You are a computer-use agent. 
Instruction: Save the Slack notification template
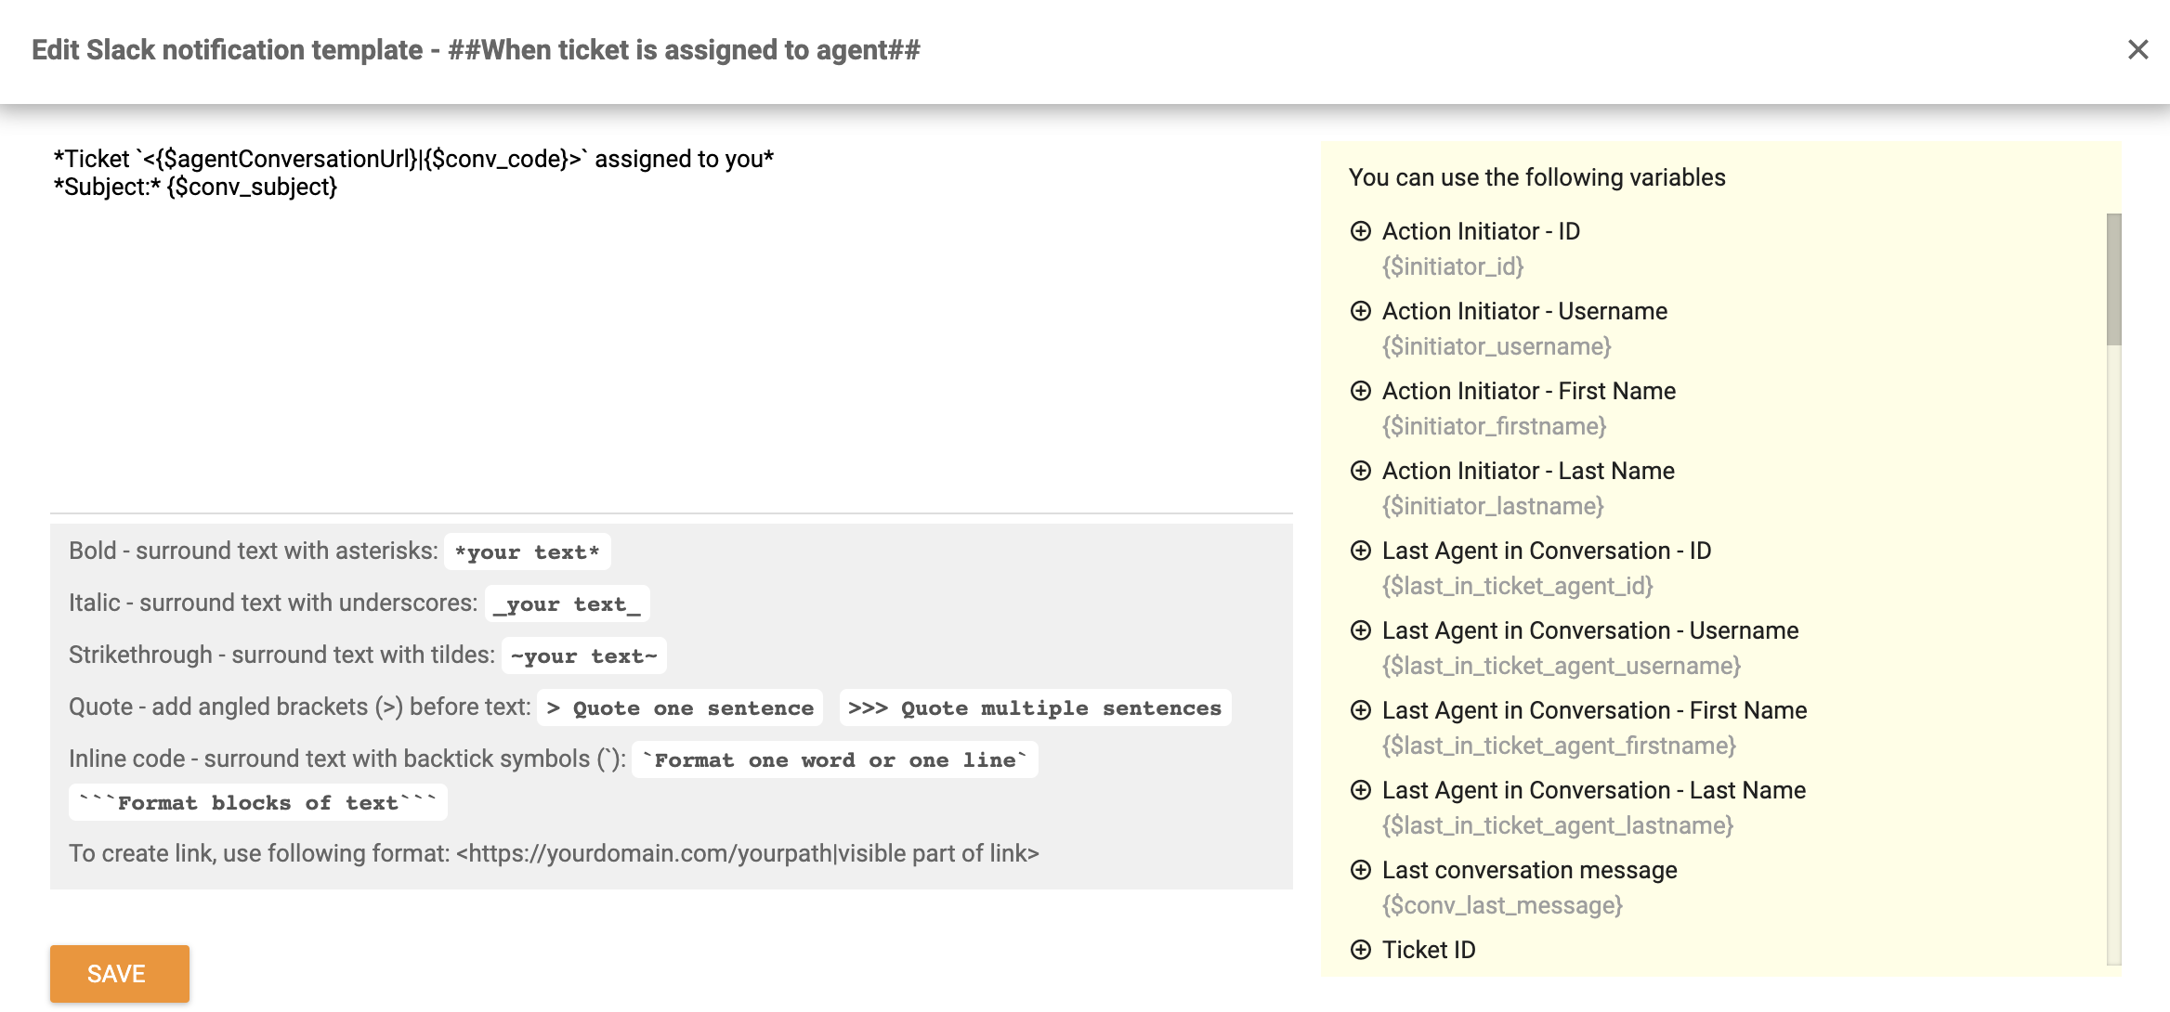point(119,973)
